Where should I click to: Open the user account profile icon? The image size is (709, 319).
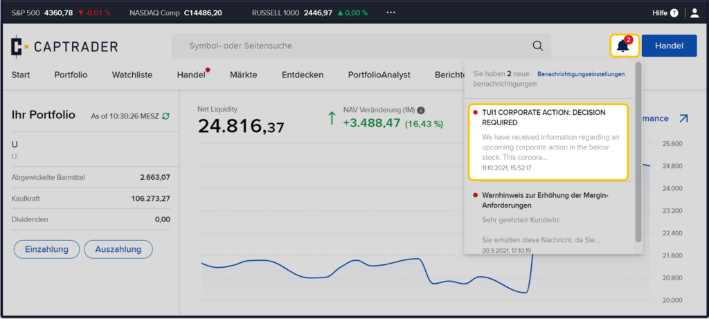[694, 13]
